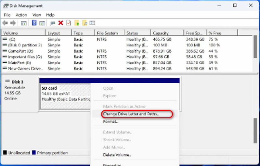The width and height of the screenshot is (260, 166).
Task: Click the folder with green arrow icon
Action: click(x=77, y=23)
